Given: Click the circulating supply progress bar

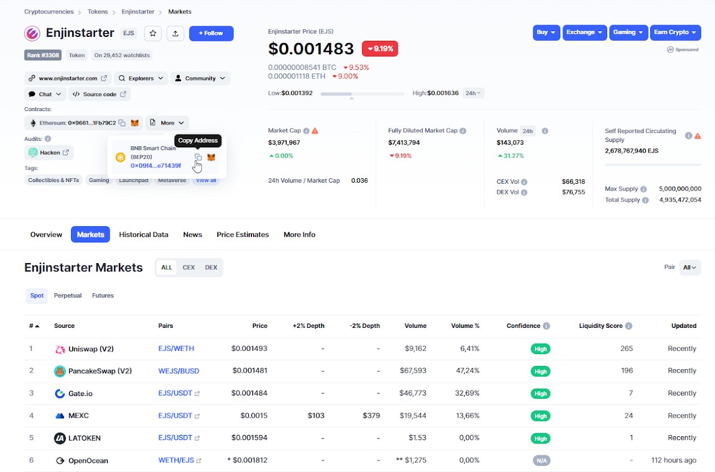Looking at the screenshot, I should click(653, 165).
